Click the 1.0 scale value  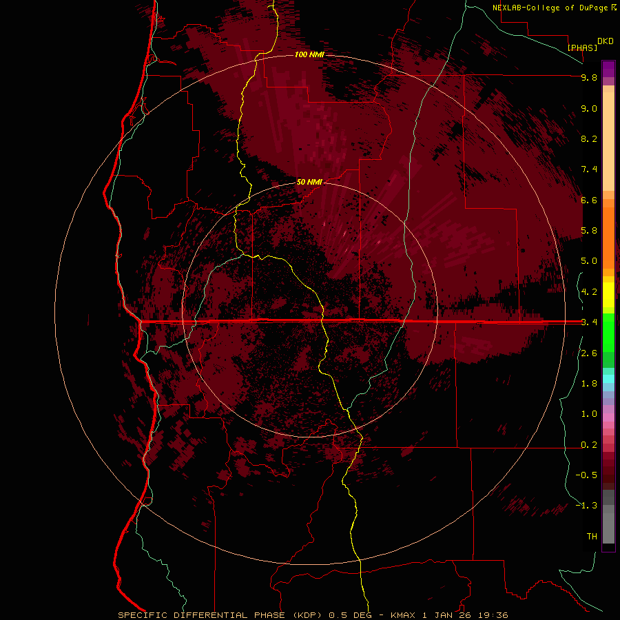click(589, 414)
